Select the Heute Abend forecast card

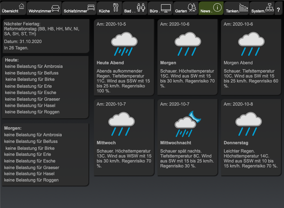(124, 57)
